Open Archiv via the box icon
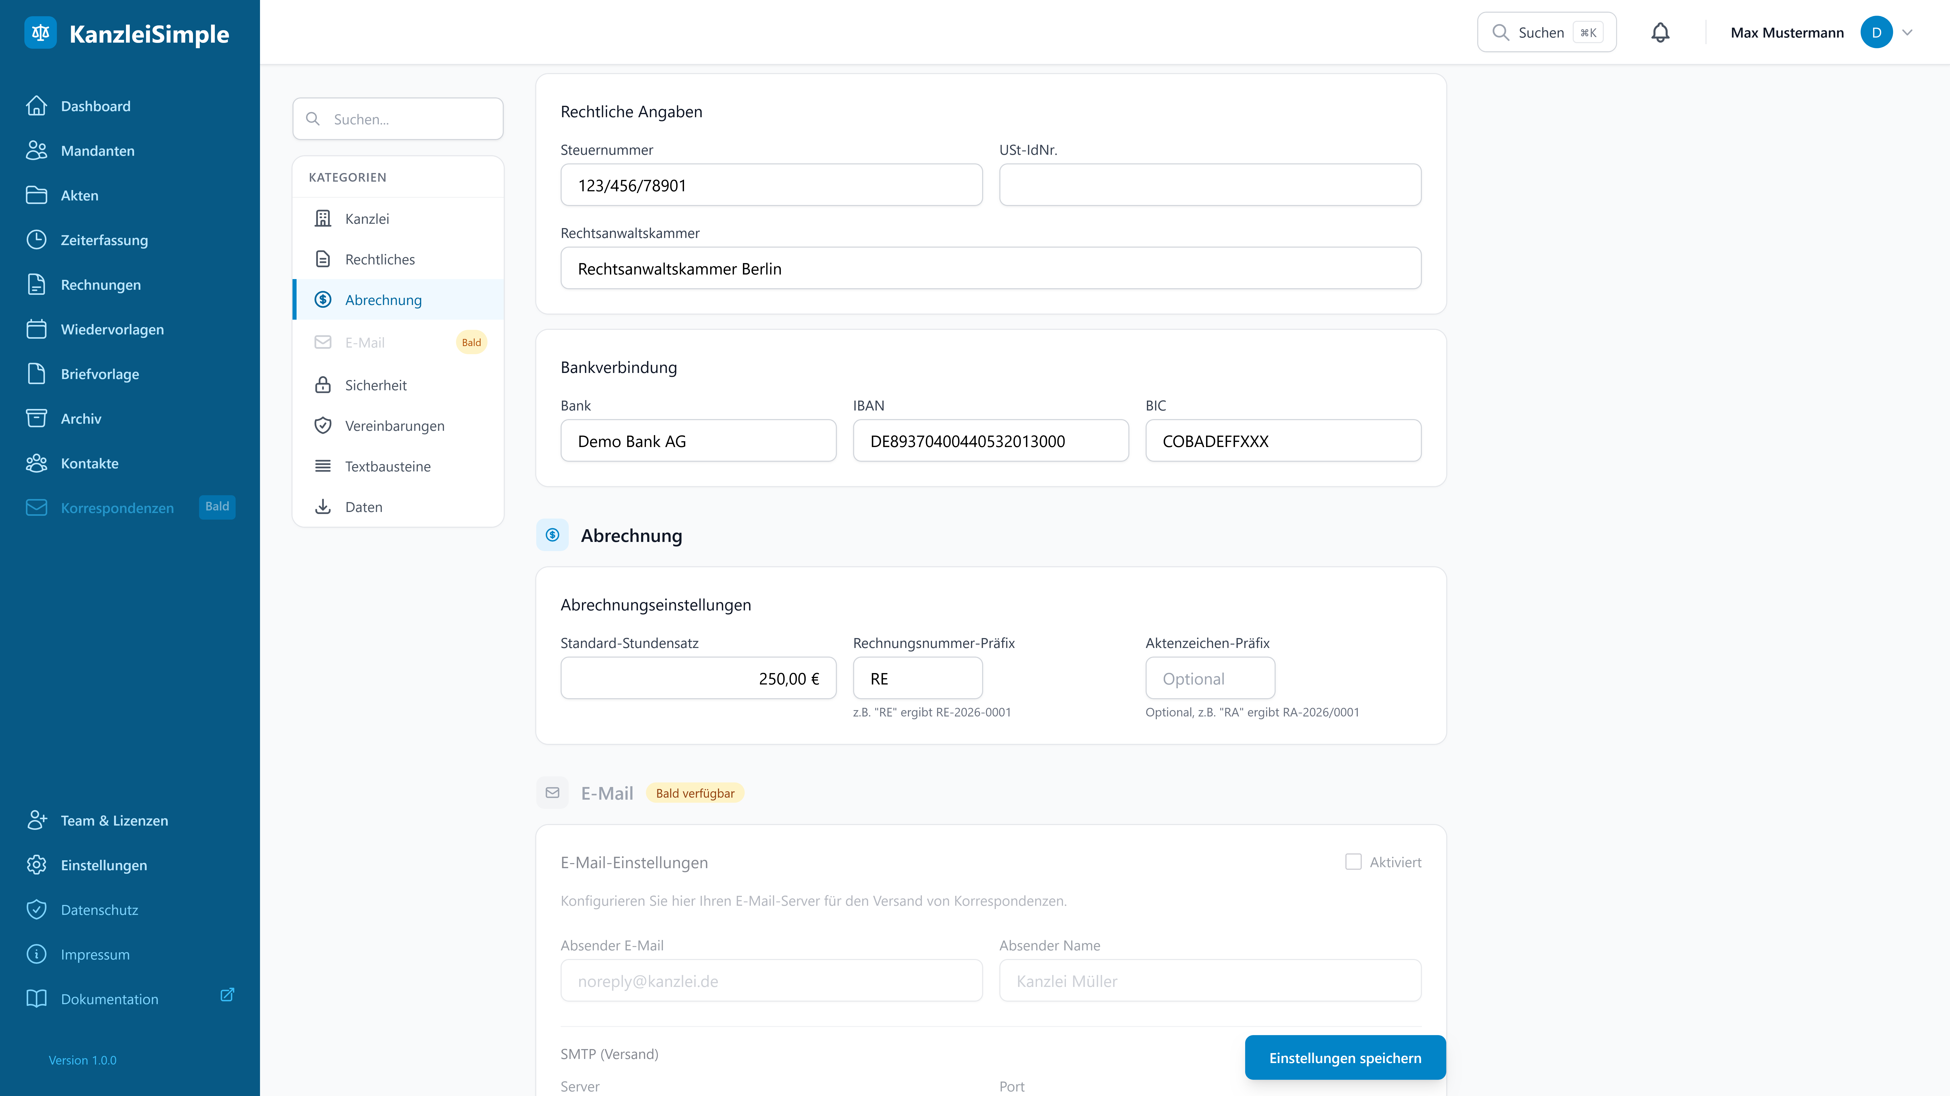Viewport: 1950px width, 1096px height. (x=36, y=418)
